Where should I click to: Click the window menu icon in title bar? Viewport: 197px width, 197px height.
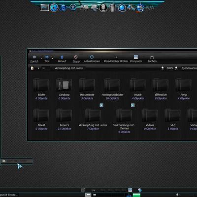(x=30, y=51)
